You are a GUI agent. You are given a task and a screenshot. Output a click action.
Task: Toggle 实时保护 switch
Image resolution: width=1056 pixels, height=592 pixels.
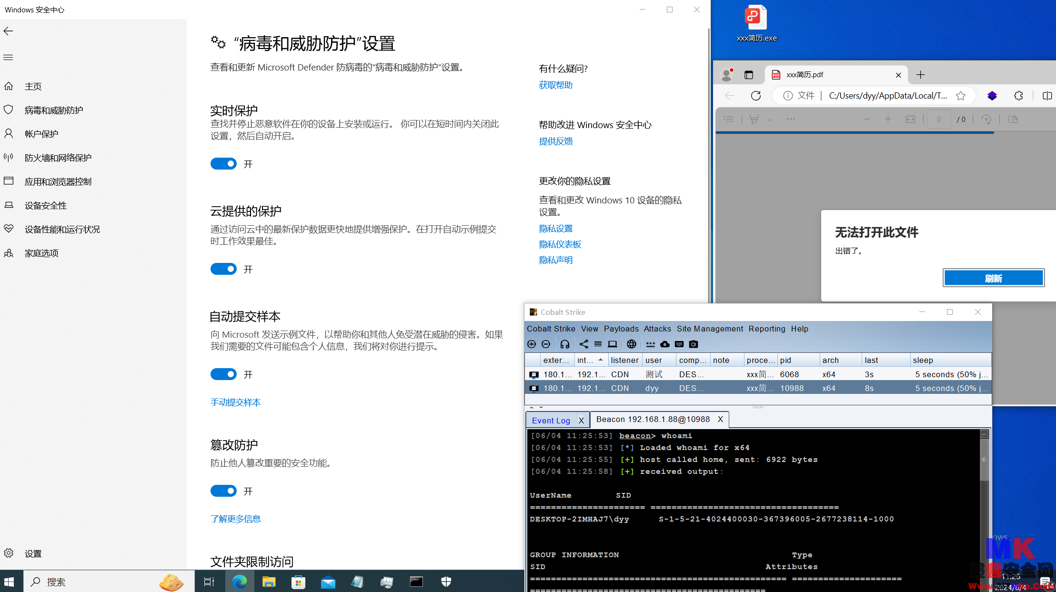tap(223, 164)
